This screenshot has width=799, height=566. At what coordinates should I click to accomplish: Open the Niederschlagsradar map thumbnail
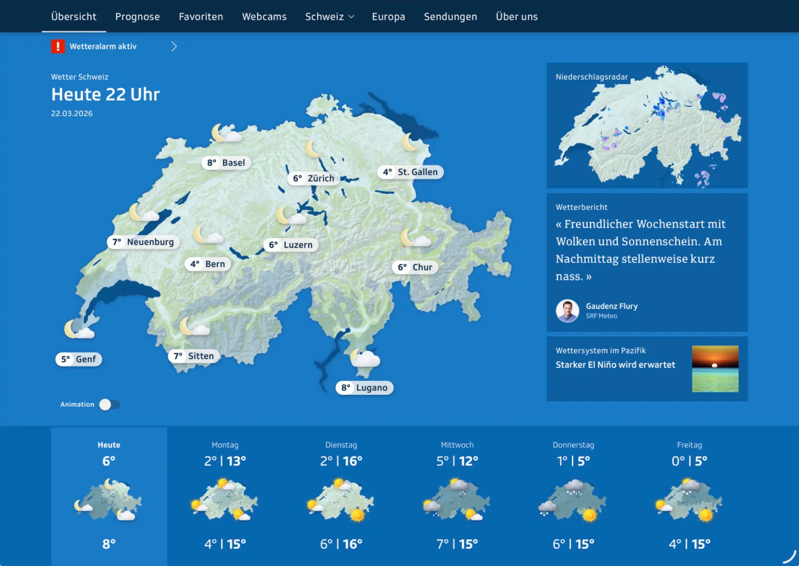coord(647,125)
